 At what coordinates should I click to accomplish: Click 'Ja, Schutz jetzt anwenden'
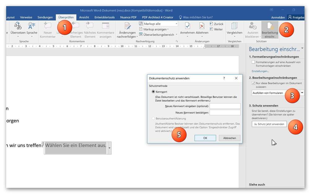tap(269, 124)
